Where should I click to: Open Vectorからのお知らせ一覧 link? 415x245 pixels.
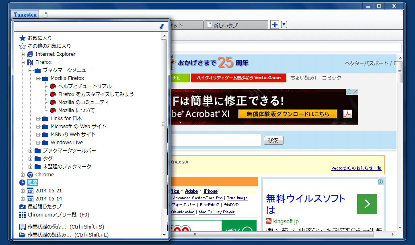(356, 168)
